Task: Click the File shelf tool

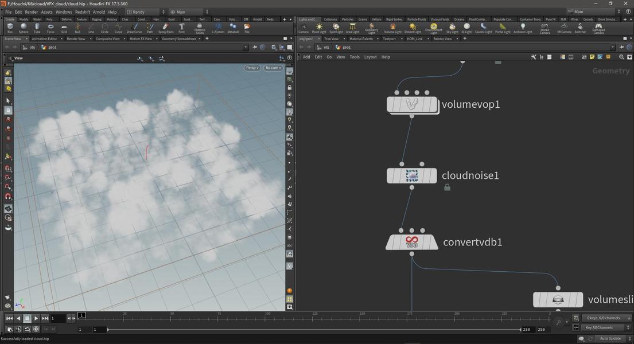Action: pyautogui.click(x=247, y=28)
